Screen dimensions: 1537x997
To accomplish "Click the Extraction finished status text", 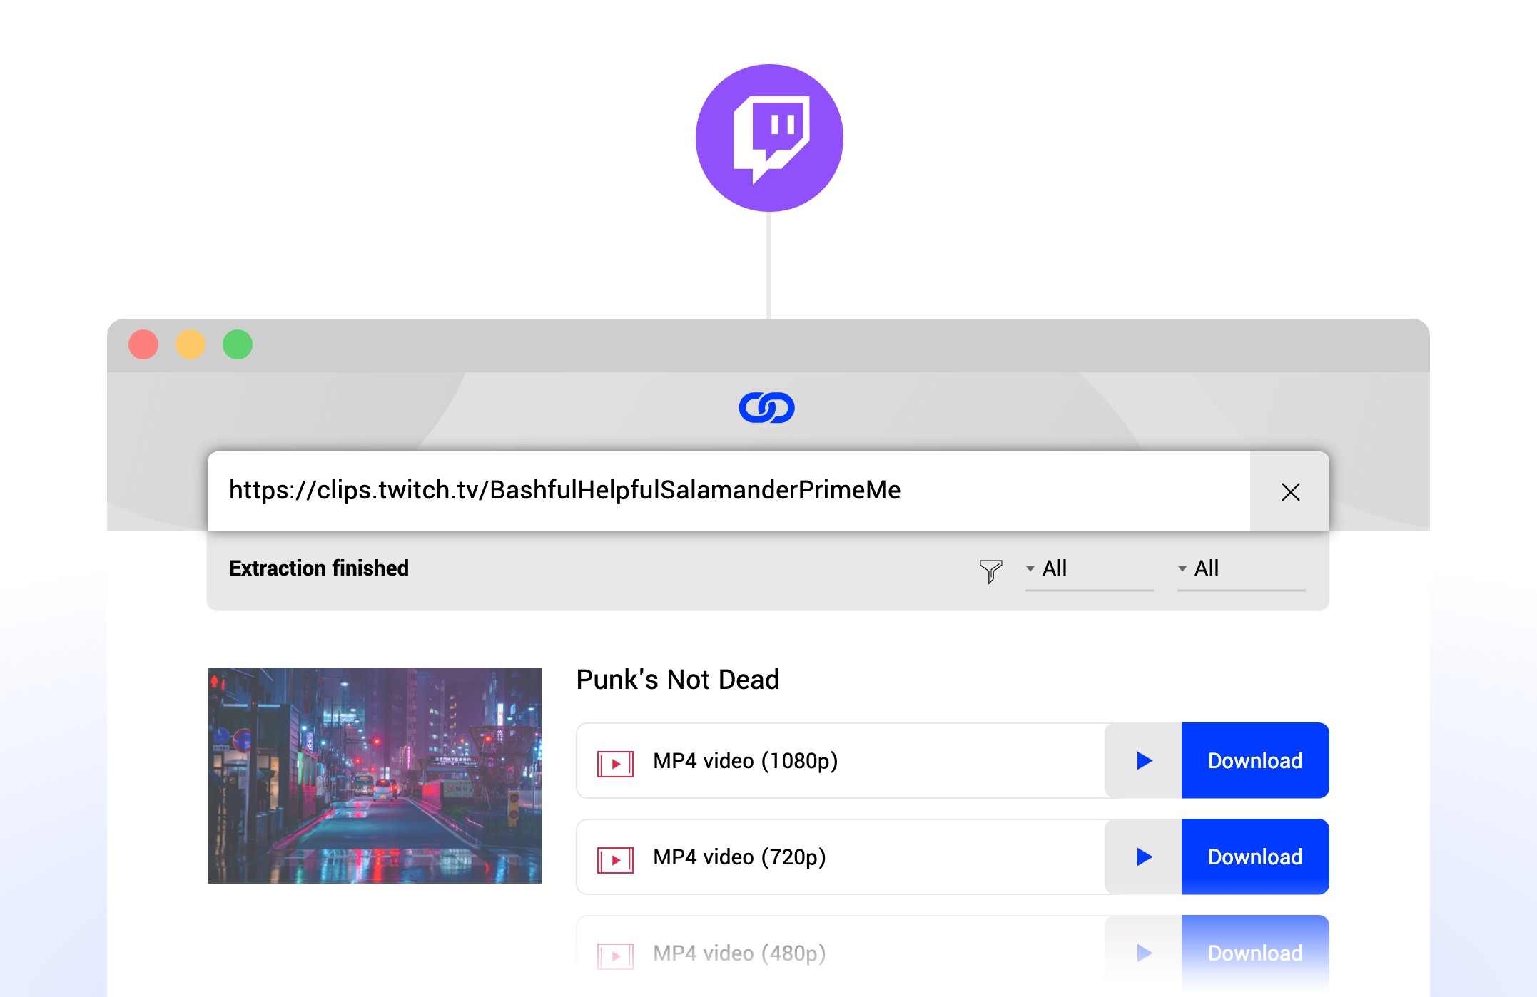I will coord(319,568).
